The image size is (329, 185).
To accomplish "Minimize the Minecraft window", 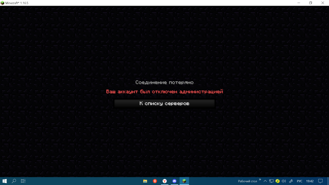I will tap(299, 3).
